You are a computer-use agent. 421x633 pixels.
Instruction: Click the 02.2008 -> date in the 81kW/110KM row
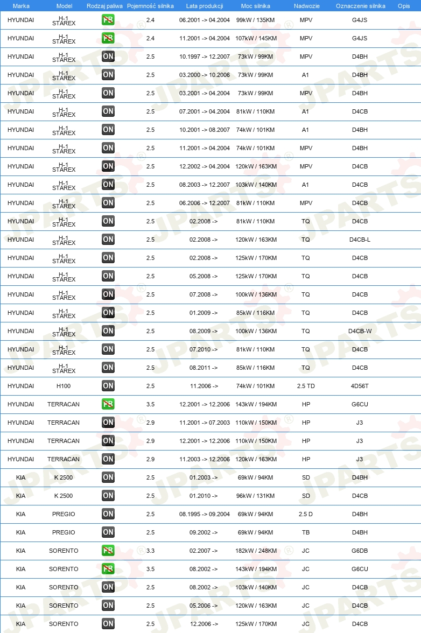click(204, 221)
